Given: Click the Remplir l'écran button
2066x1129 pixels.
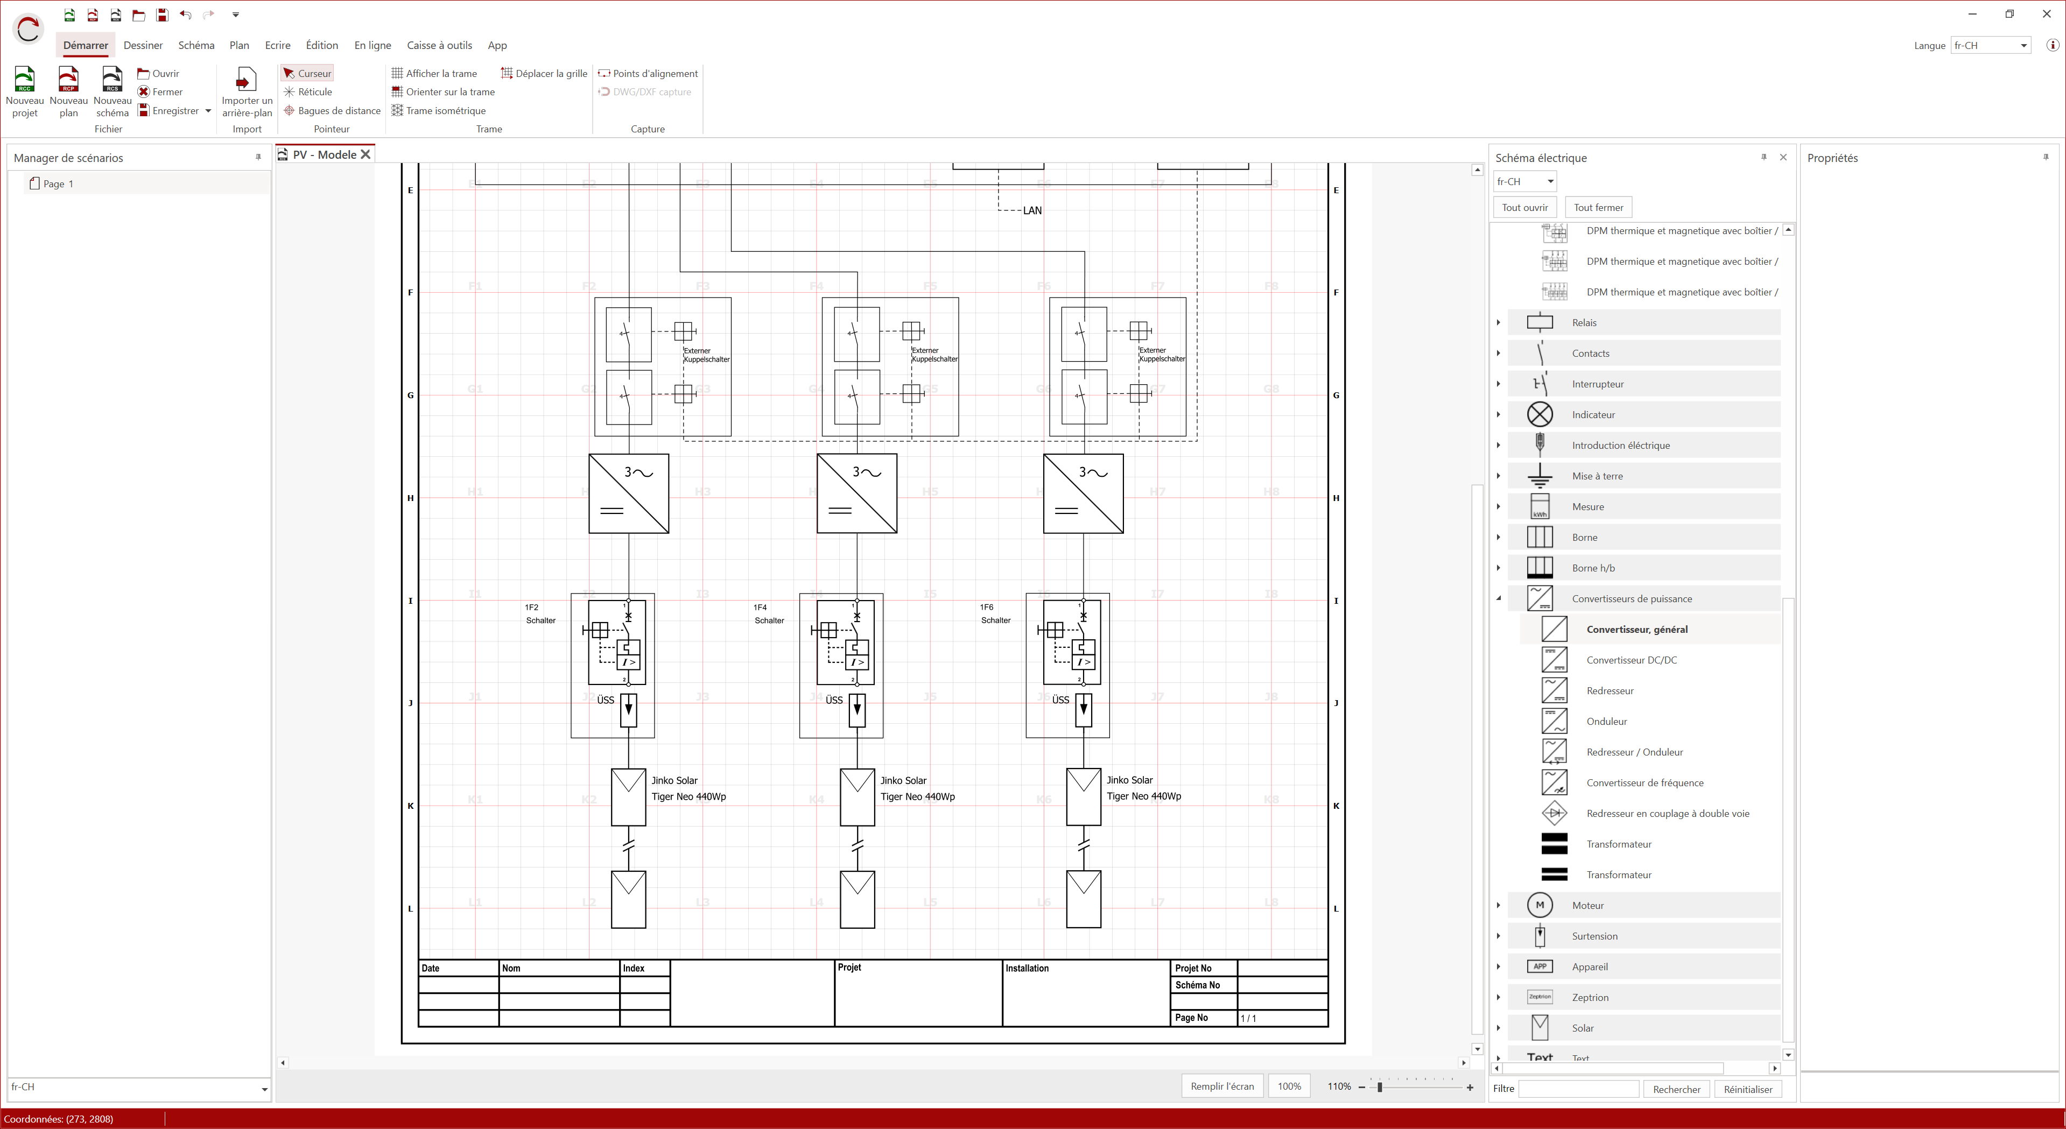Looking at the screenshot, I should point(1221,1086).
